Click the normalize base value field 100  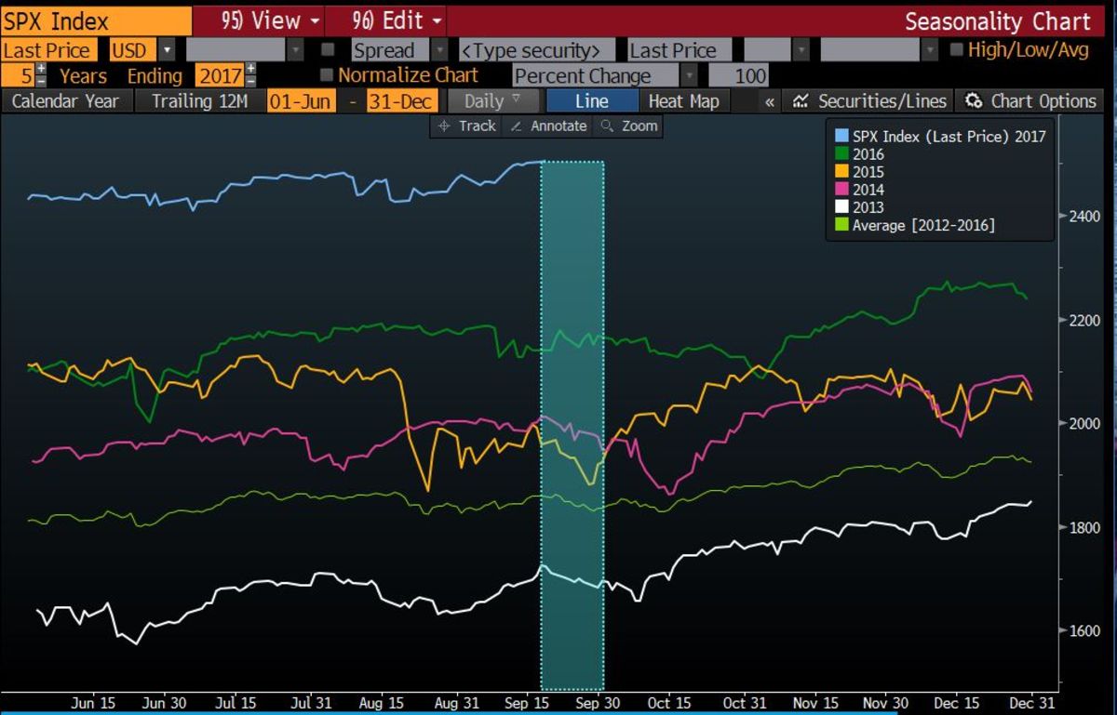pyautogui.click(x=739, y=75)
